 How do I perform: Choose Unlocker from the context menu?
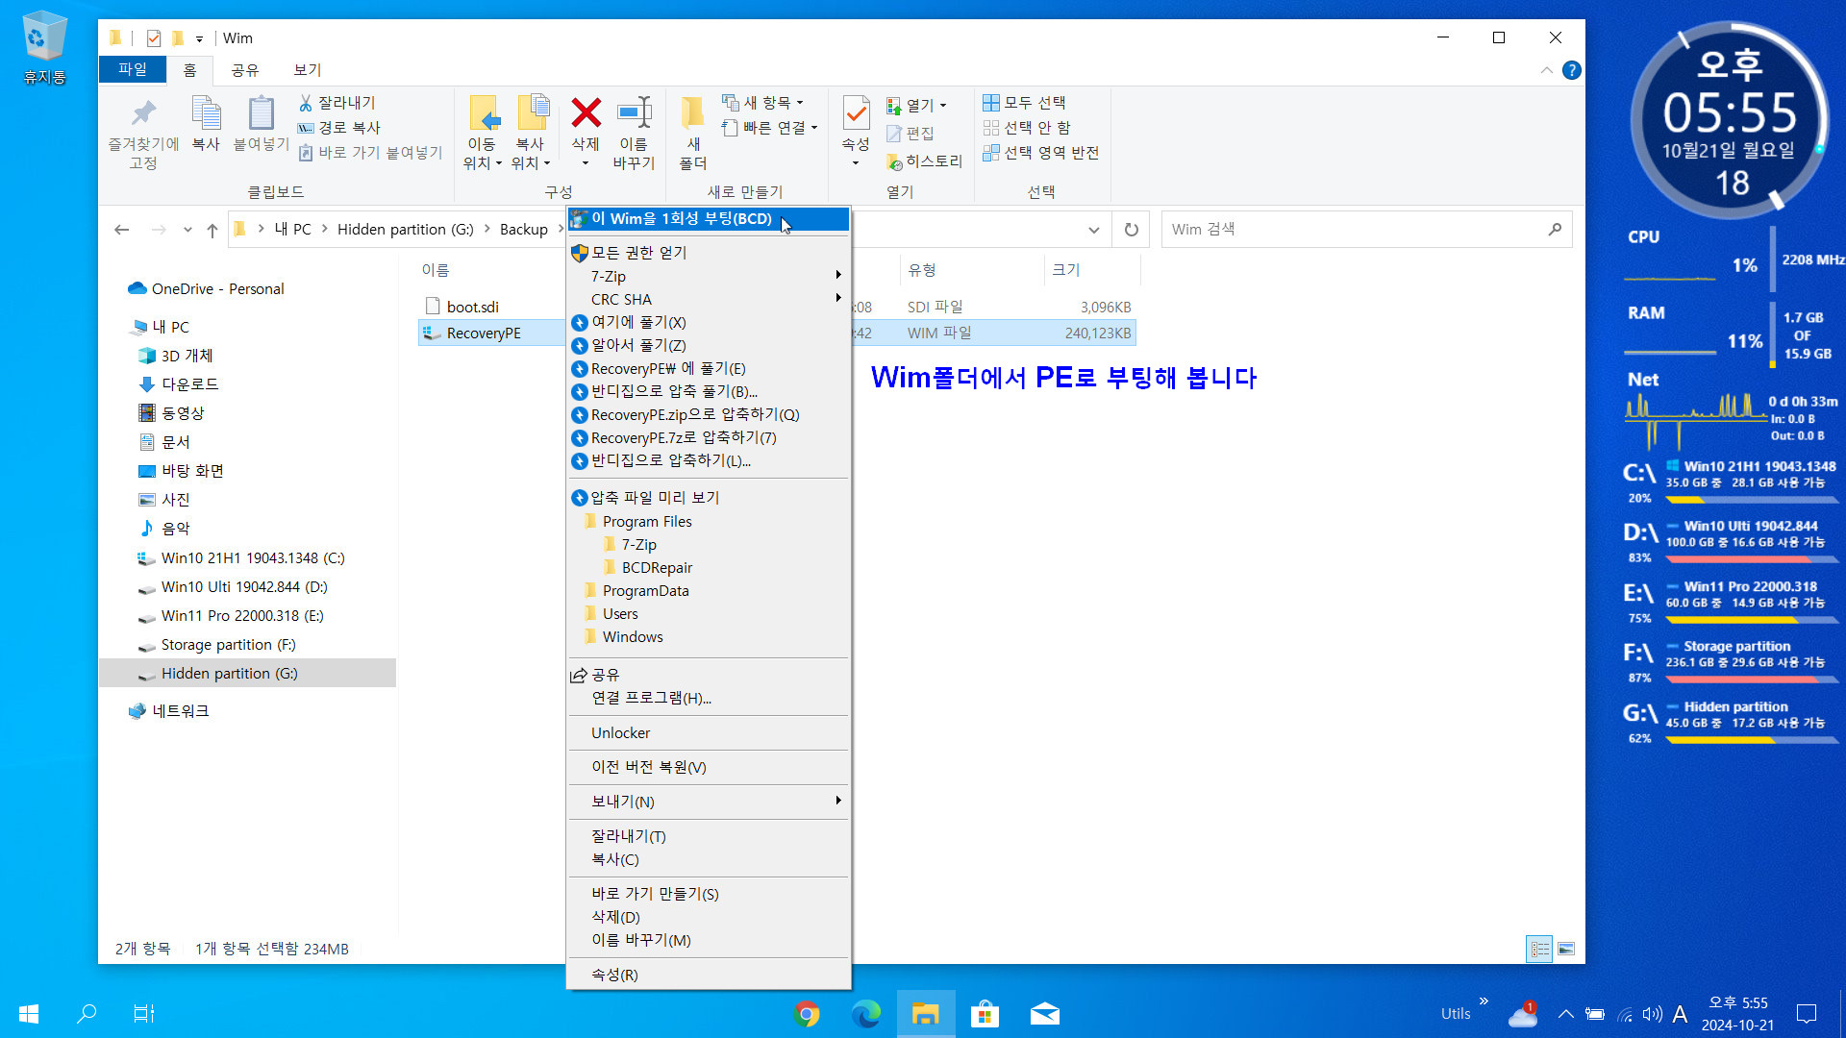coord(709,733)
